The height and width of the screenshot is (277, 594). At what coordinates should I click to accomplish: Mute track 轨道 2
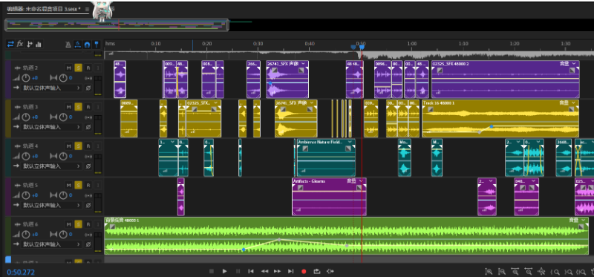pyautogui.click(x=68, y=68)
